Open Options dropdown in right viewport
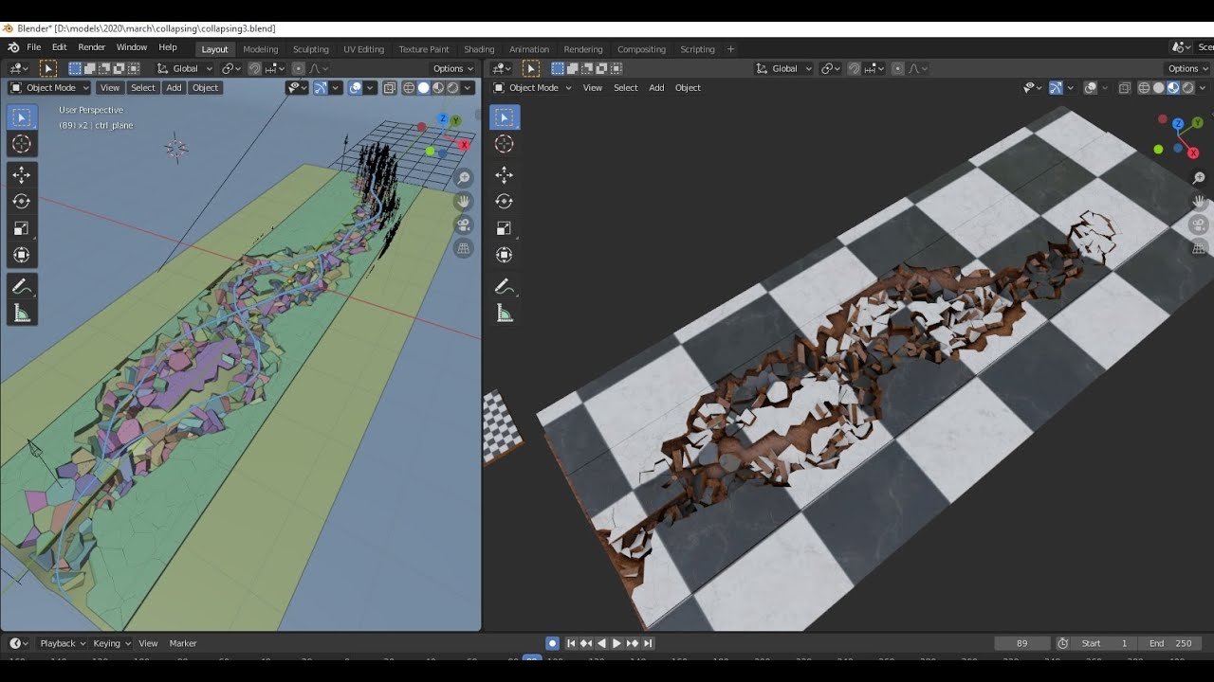 pyautogui.click(x=1188, y=68)
